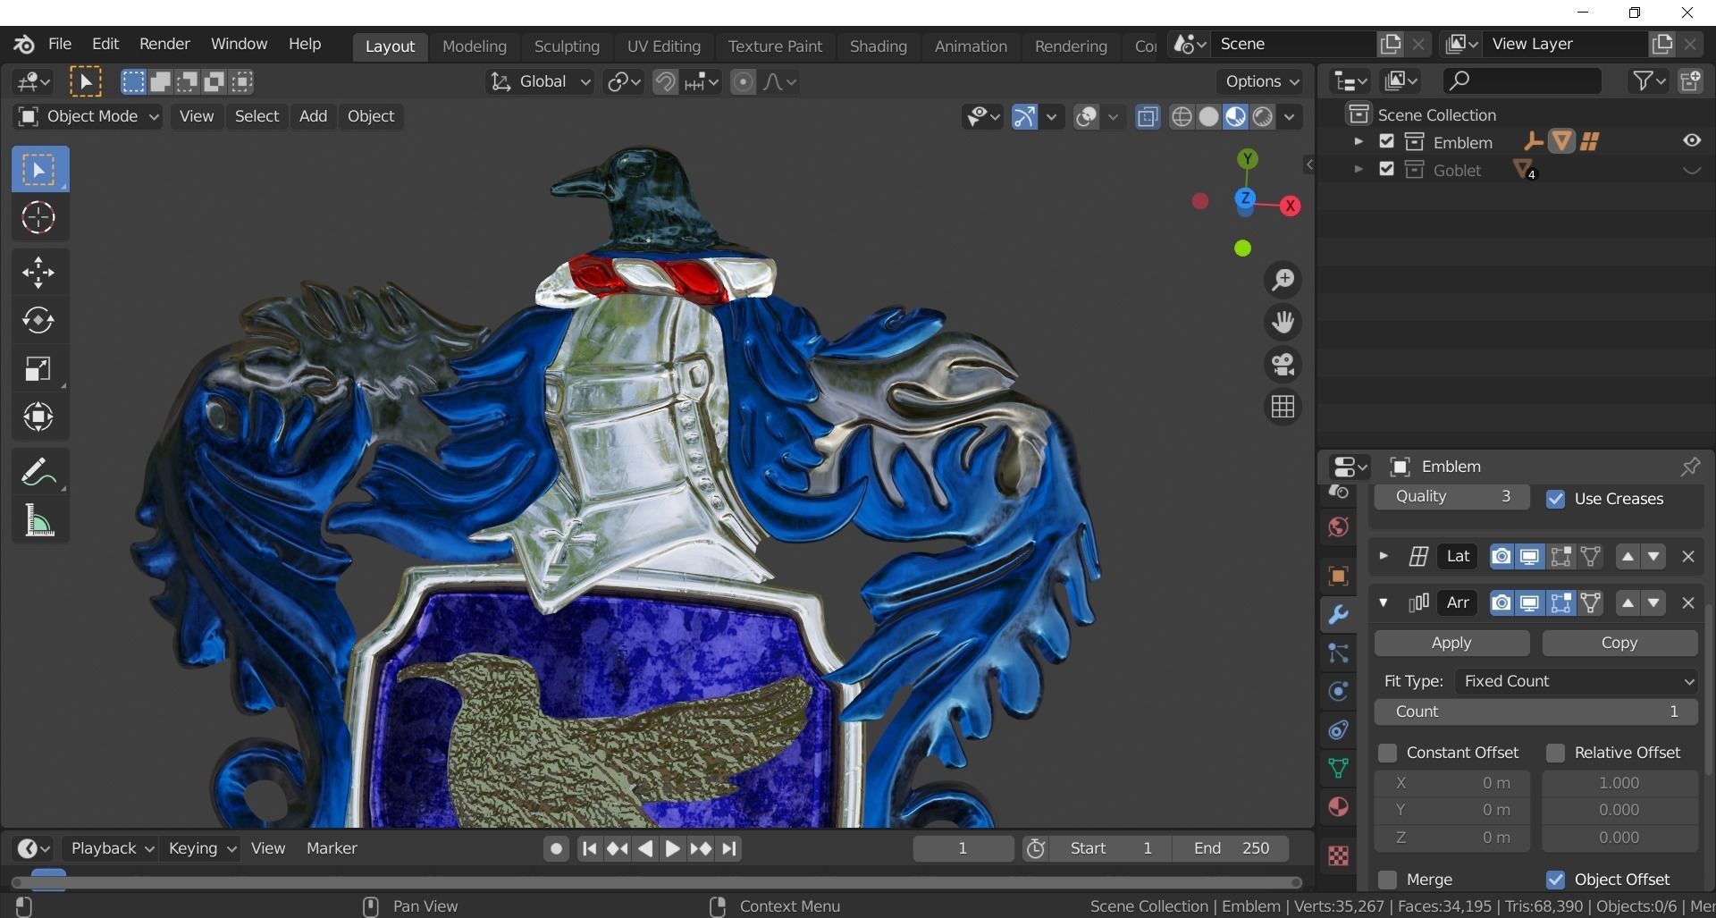Viewport: 1716px width, 918px height.
Task: Open the Object Mode dropdown
Action: pyautogui.click(x=88, y=116)
